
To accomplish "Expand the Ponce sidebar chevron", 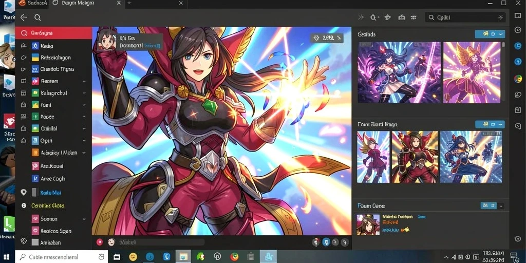I will pos(84,117).
